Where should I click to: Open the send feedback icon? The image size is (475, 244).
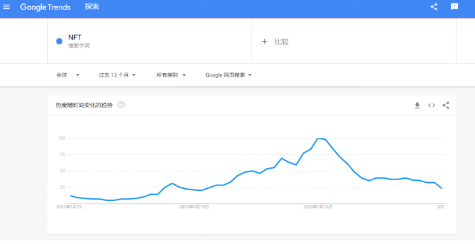[454, 7]
